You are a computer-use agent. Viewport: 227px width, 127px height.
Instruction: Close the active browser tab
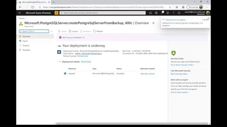coord(49,2)
